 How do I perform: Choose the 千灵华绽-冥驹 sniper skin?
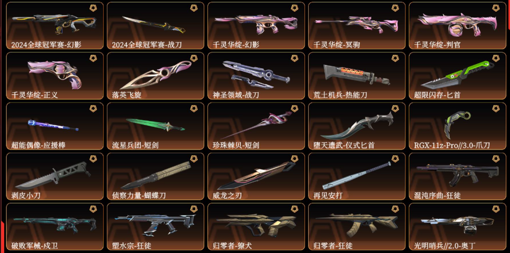357,25
